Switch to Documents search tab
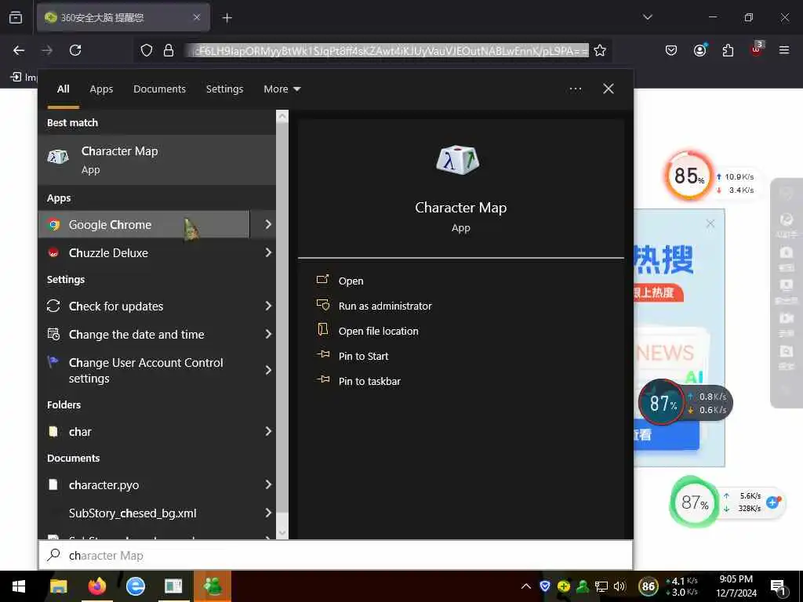 click(159, 89)
